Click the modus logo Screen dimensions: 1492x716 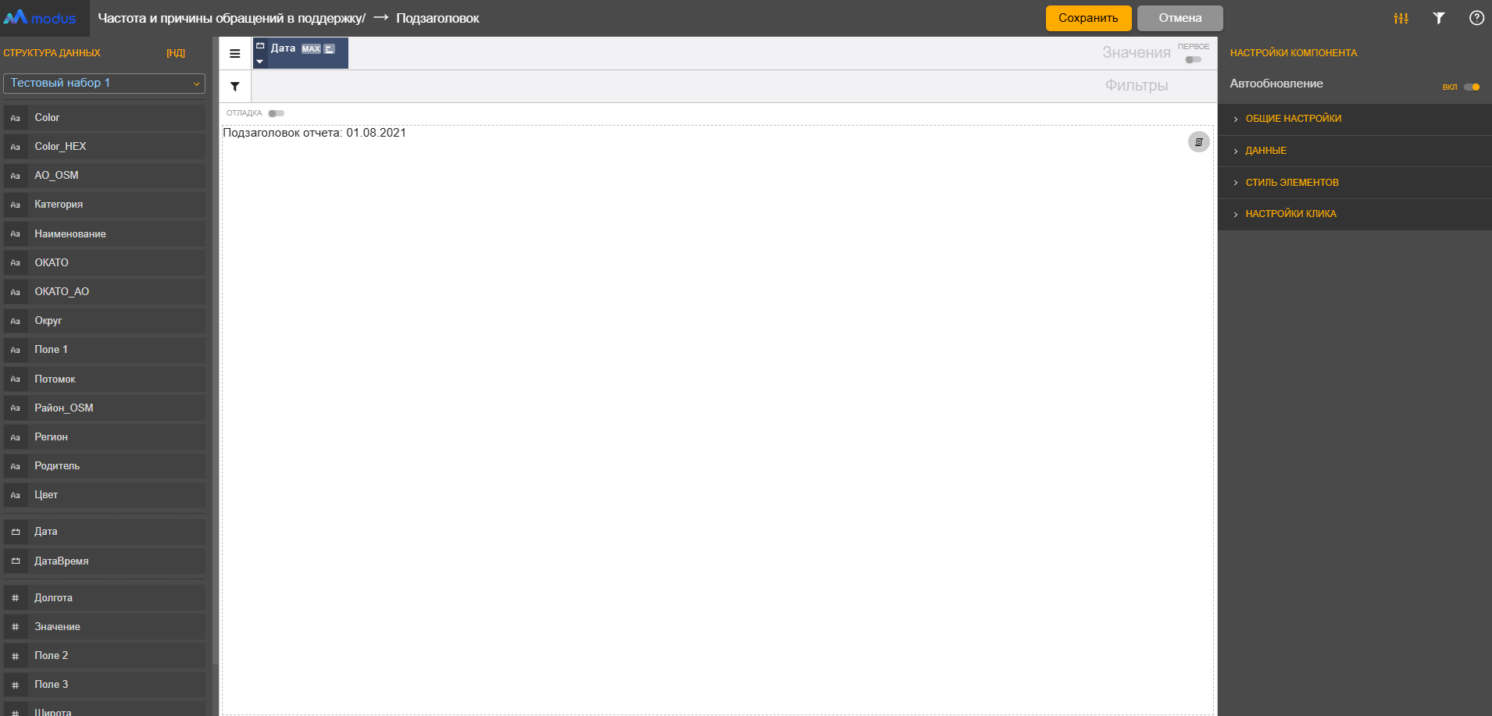(x=41, y=18)
